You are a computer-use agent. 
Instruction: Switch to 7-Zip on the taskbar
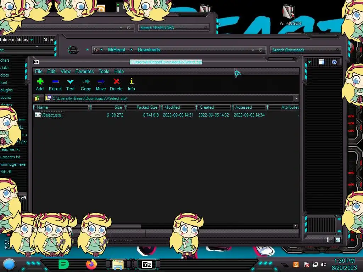pos(147,264)
